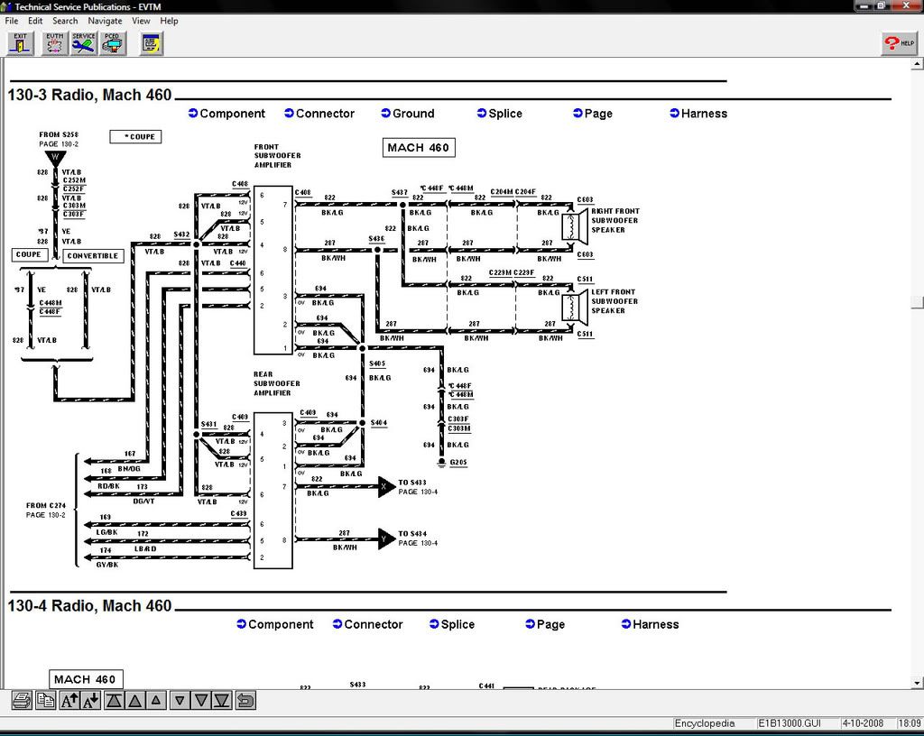Follow the Page link in section 130-4
The image size is (924, 736).
[x=545, y=624]
